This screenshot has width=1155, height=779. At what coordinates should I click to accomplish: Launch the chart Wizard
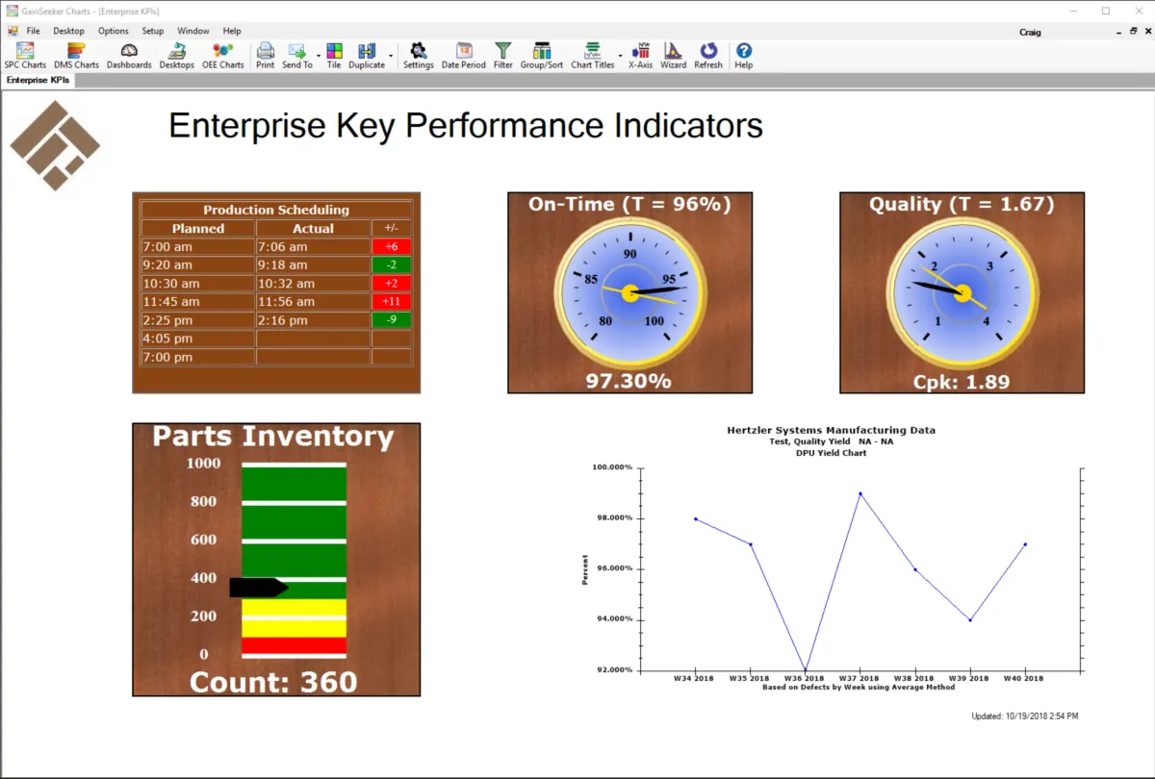tap(673, 55)
